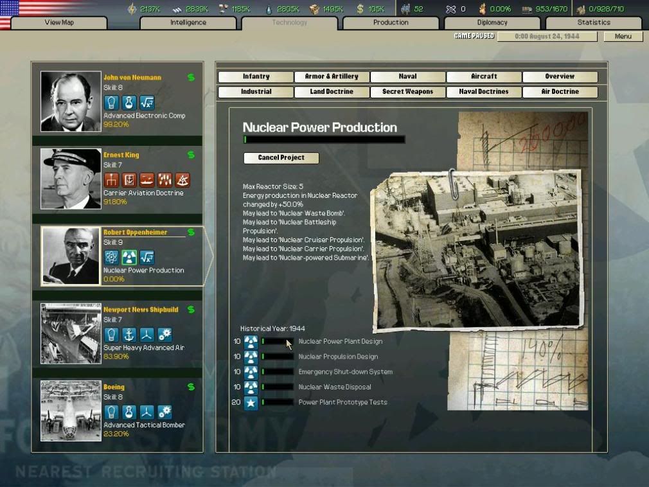The width and height of the screenshot is (649, 487).
Task: Click the nuclear icon beside Nuclear Waste Disposal
Action: point(250,387)
